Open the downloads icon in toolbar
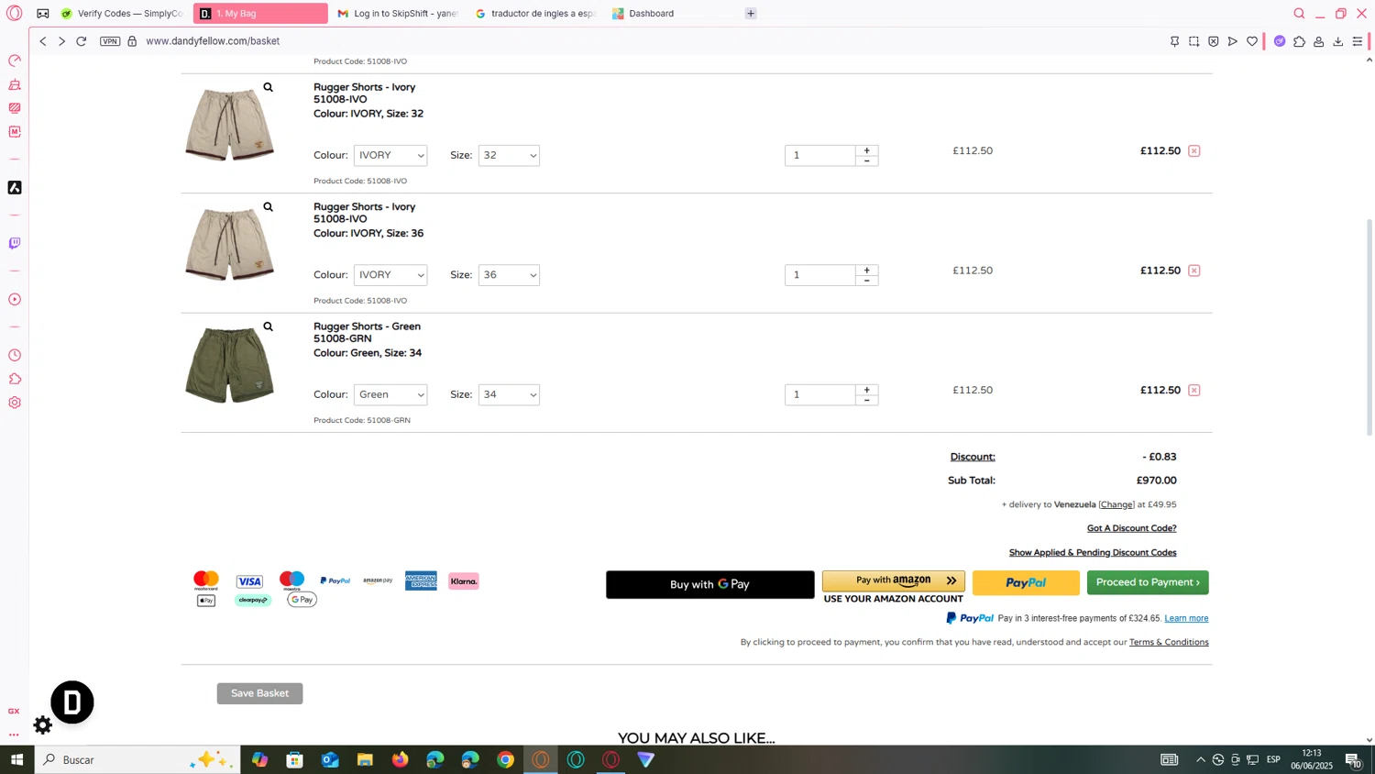Screen dimensions: 1375x774 1338,41
